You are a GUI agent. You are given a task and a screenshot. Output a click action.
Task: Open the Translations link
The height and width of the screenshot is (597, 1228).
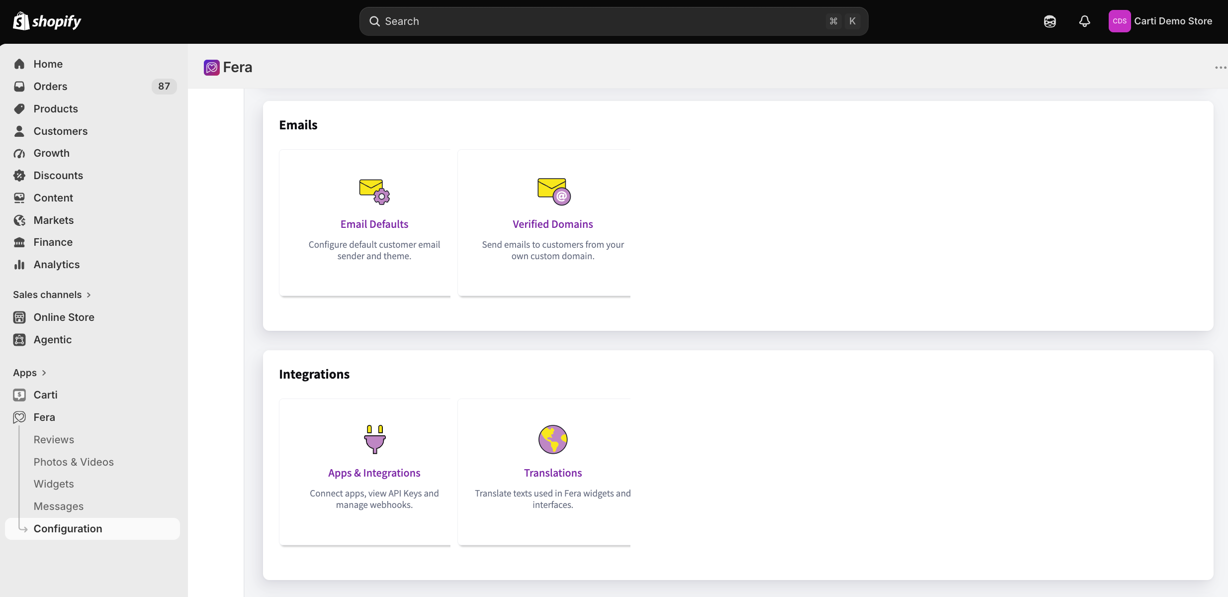pyautogui.click(x=553, y=473)
